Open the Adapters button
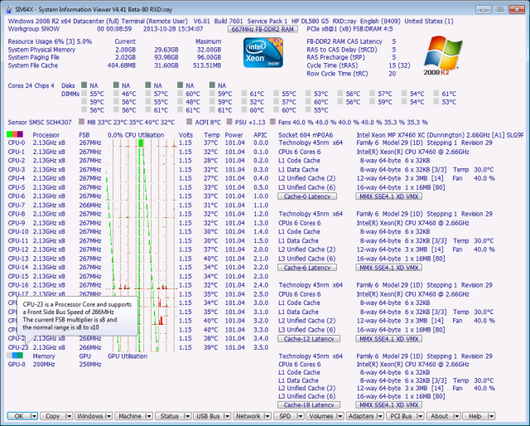 [361, 416]
